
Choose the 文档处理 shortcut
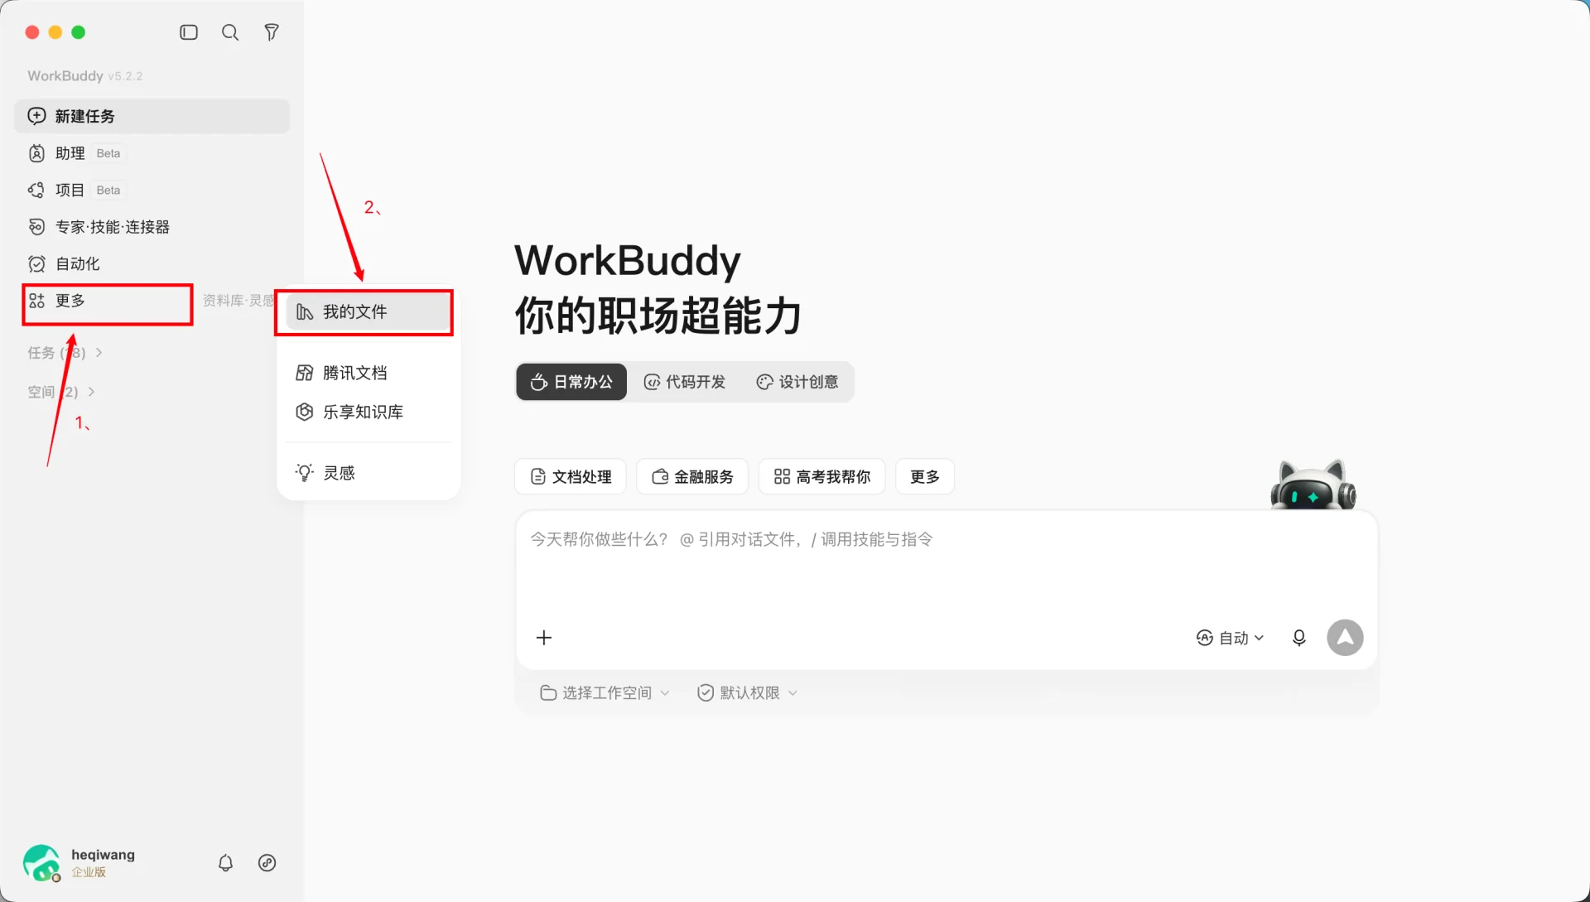click(x=571, y=476)
